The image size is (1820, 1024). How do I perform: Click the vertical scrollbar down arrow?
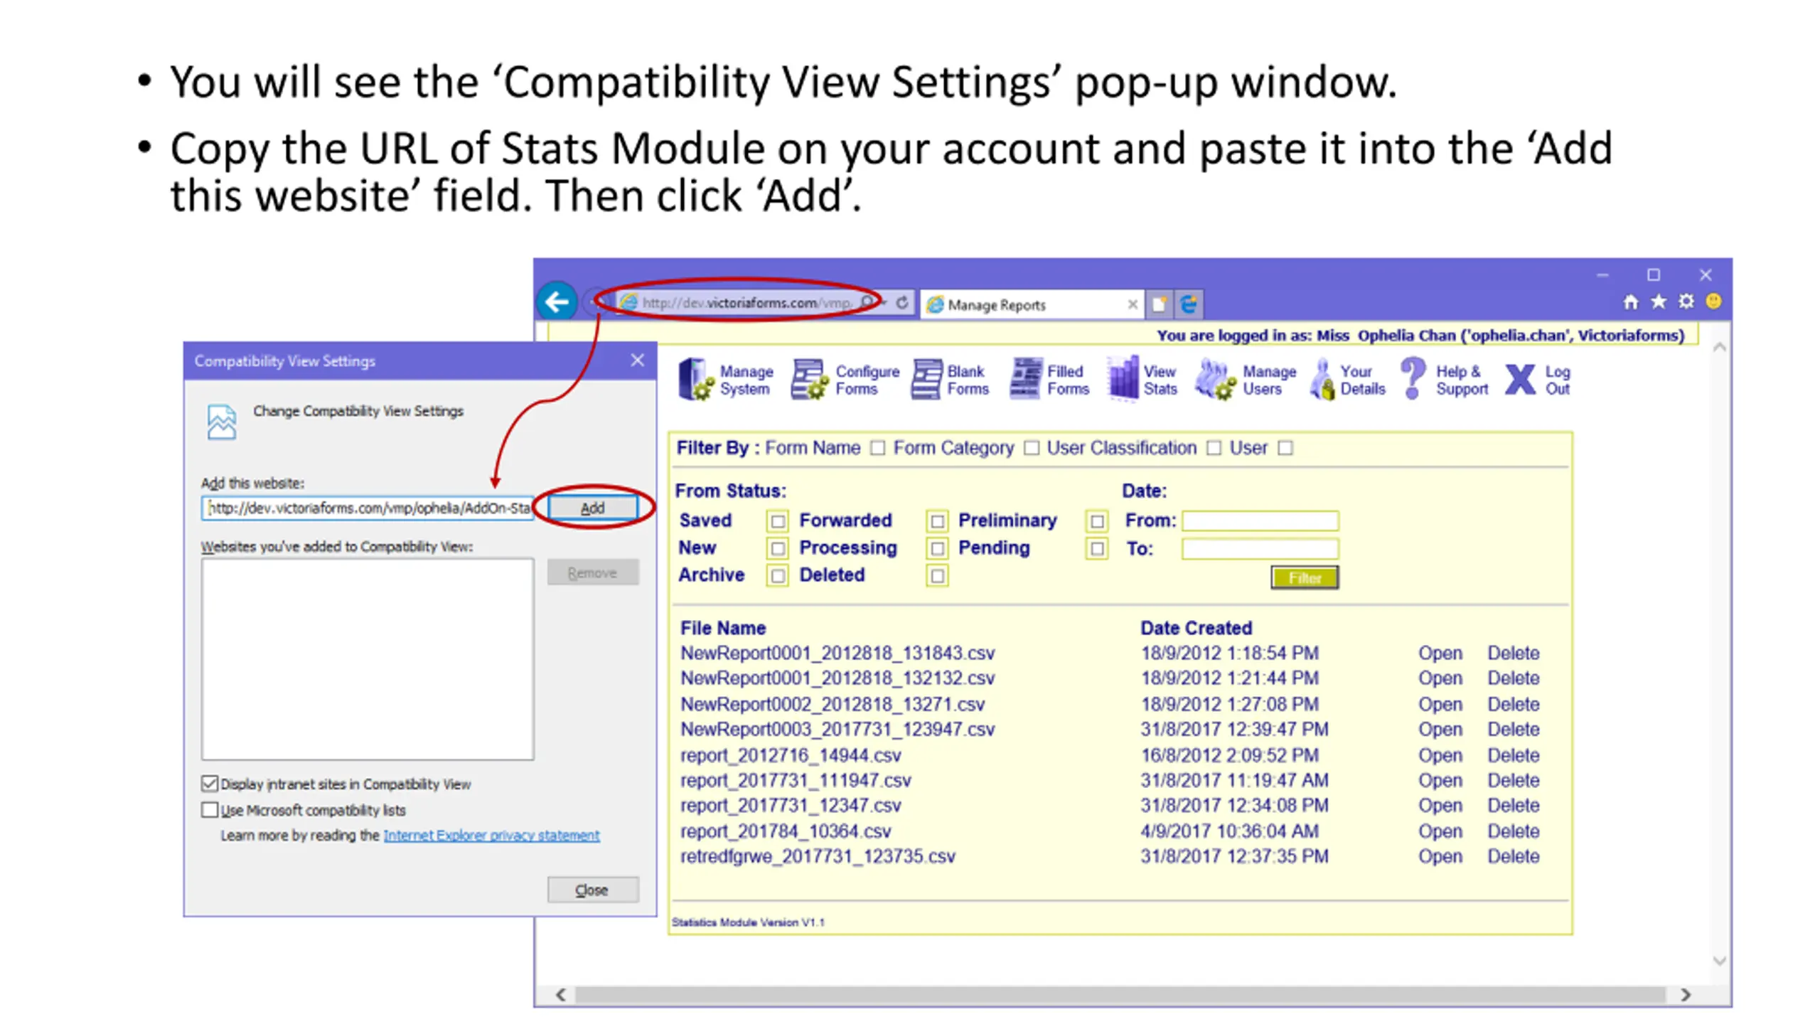(1719, 961)
